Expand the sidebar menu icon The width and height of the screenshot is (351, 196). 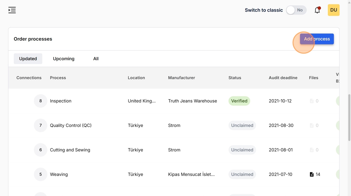[x=12, y=10]
